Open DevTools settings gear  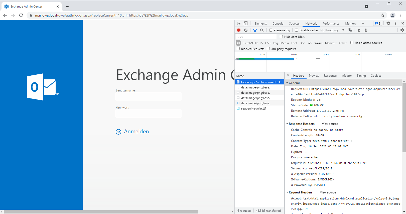388,23
